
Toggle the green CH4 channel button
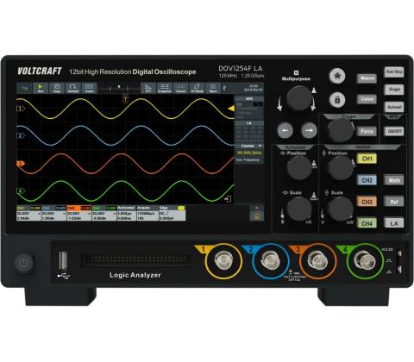[x=367, y=223]
